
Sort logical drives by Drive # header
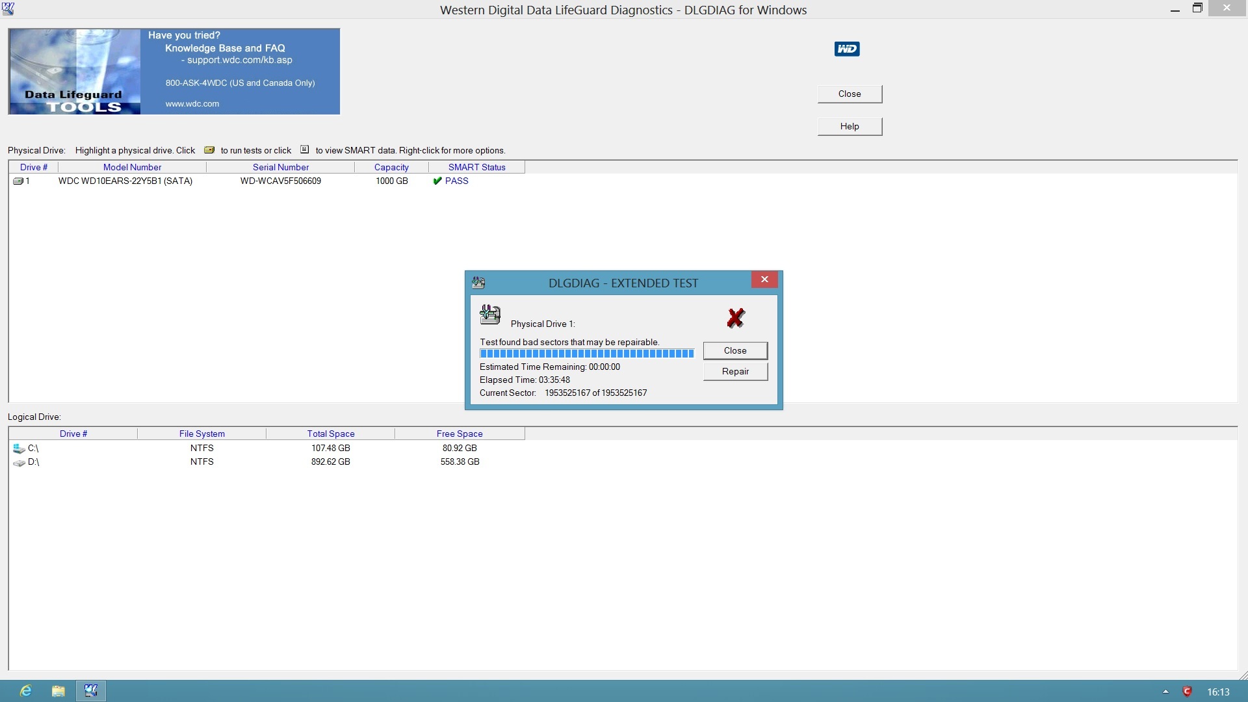[73, 434]
